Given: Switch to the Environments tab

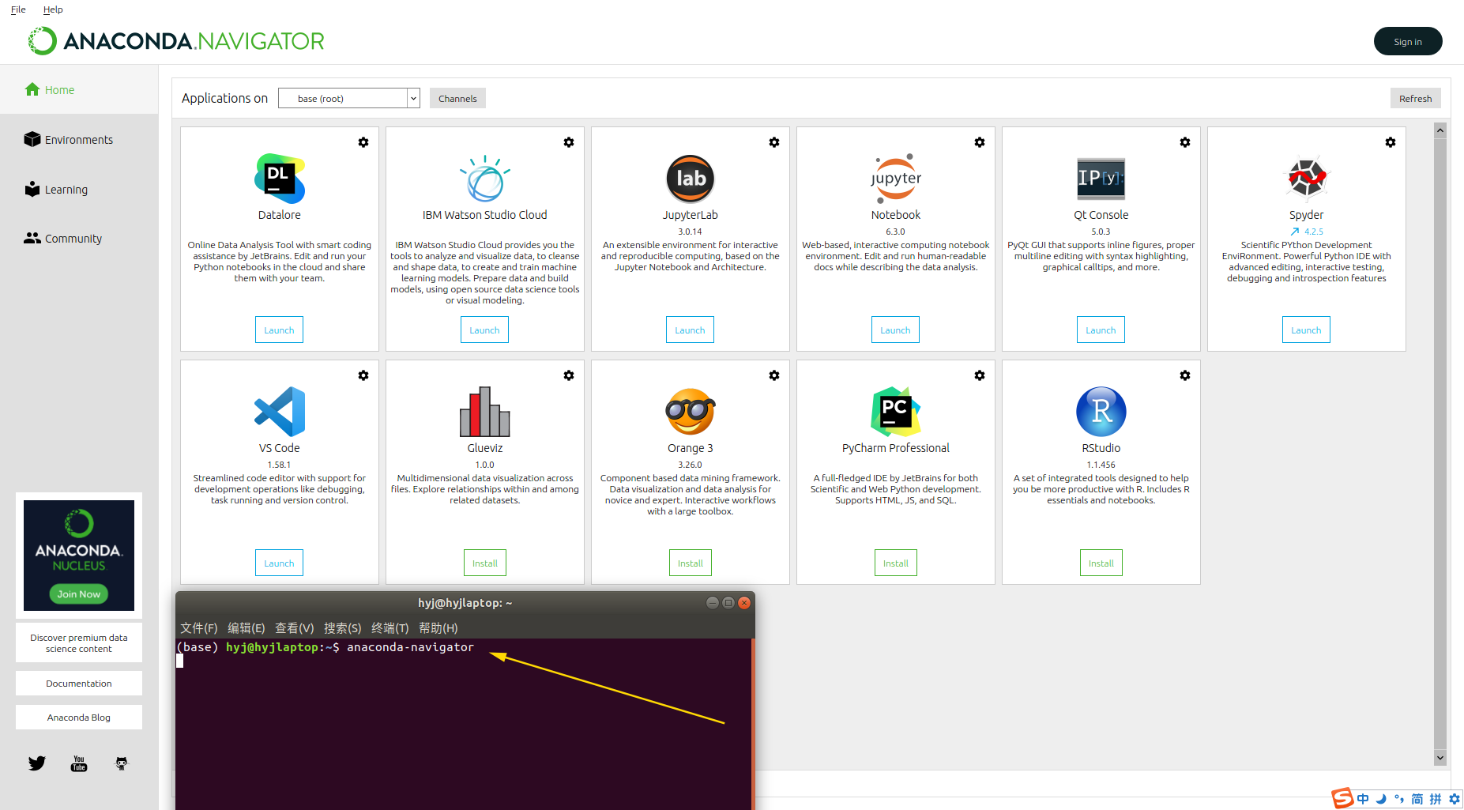Looking at the screenshot, I should [x=79, y=140].
